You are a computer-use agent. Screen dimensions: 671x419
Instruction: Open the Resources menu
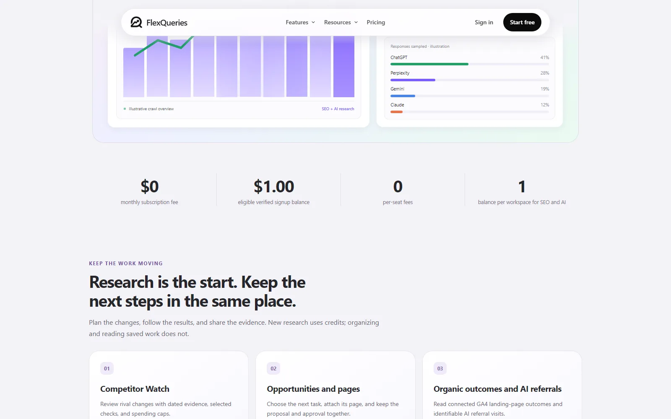[x=341, y=22]
